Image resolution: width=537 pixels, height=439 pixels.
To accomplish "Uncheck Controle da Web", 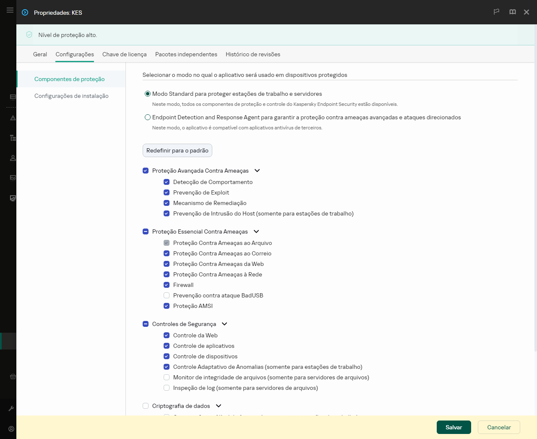I will coord(167,335).
